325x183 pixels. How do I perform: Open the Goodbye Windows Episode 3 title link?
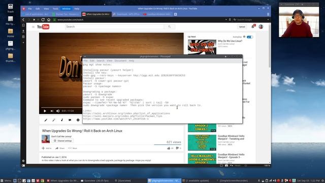231,156
